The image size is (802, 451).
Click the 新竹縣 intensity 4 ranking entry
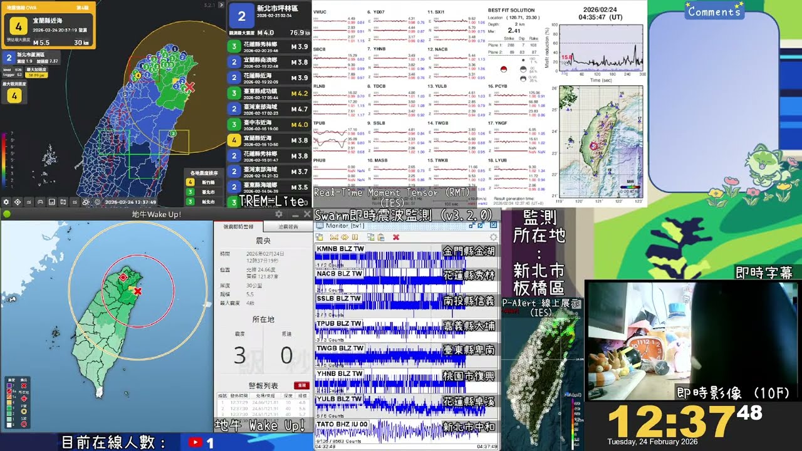pos(202,182)
